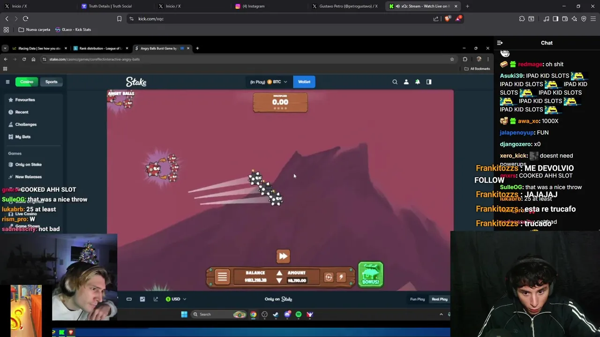The height and width of the screenshot is (337, 600).
Task: Open Spotify from the streamed taskbar
Action: (298, 315)
